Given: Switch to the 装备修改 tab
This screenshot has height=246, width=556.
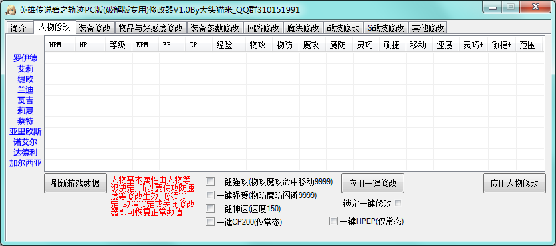Looking at the screenshot, I should [x=95, y=28].
